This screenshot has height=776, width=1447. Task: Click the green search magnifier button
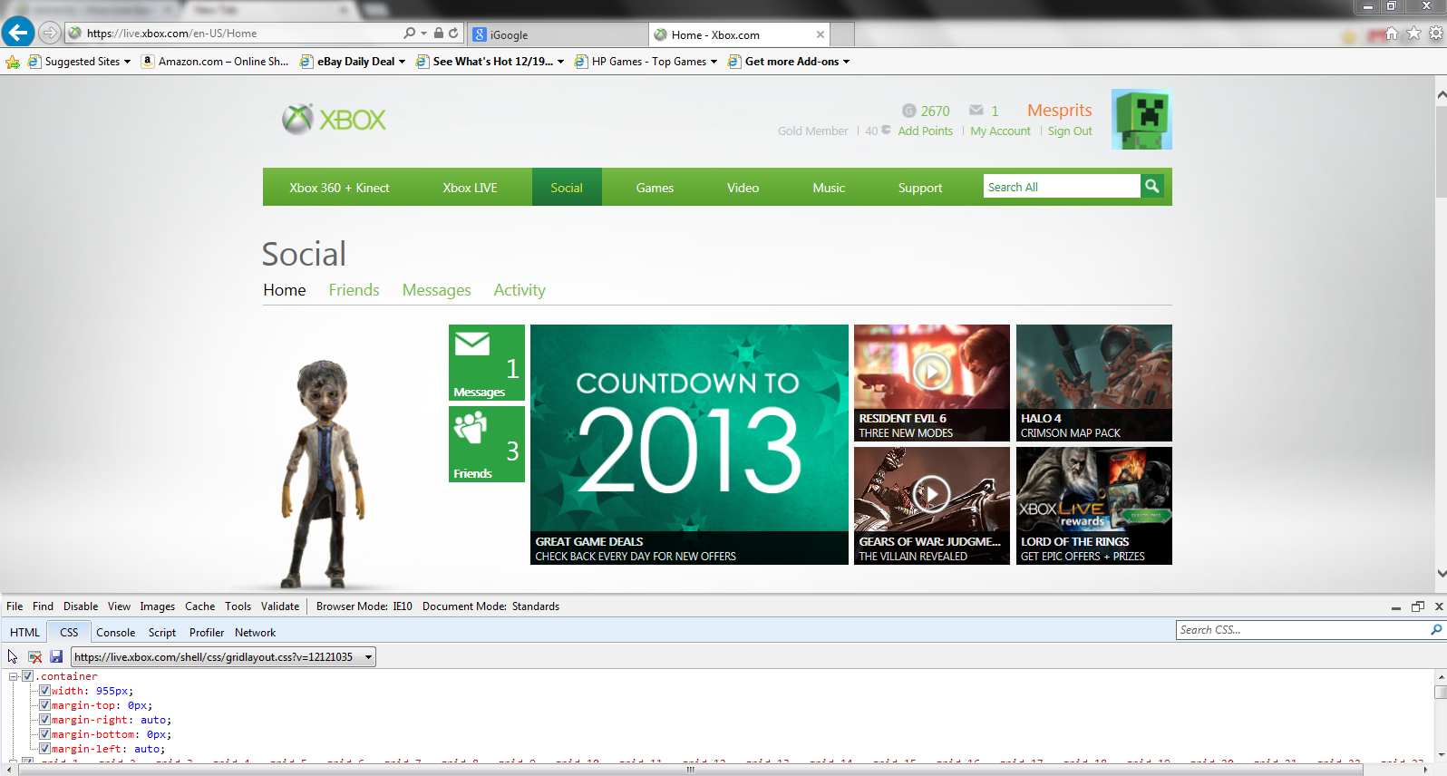1152,186
